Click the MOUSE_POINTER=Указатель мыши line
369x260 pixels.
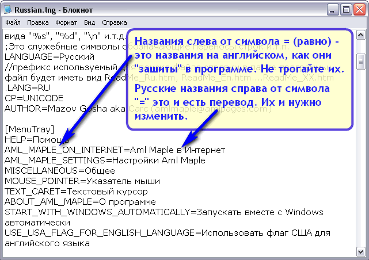pos(82,181)
